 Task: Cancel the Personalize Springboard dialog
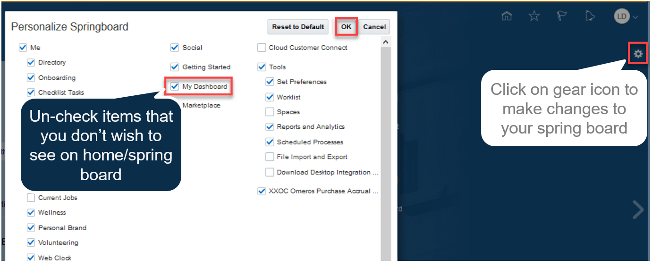374,27
